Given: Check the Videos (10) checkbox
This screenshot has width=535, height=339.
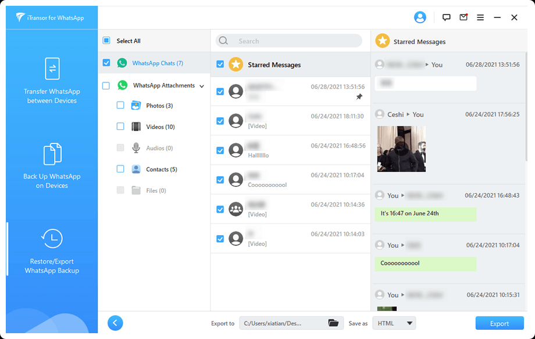Looking at the screenshot, I should click(x=120, y=127).
